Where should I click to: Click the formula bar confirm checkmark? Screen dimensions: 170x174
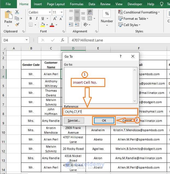53,40
